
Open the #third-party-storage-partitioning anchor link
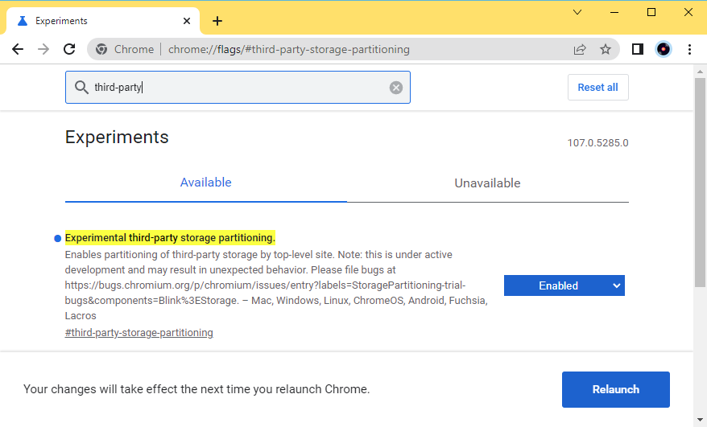[x=139, y=333]
